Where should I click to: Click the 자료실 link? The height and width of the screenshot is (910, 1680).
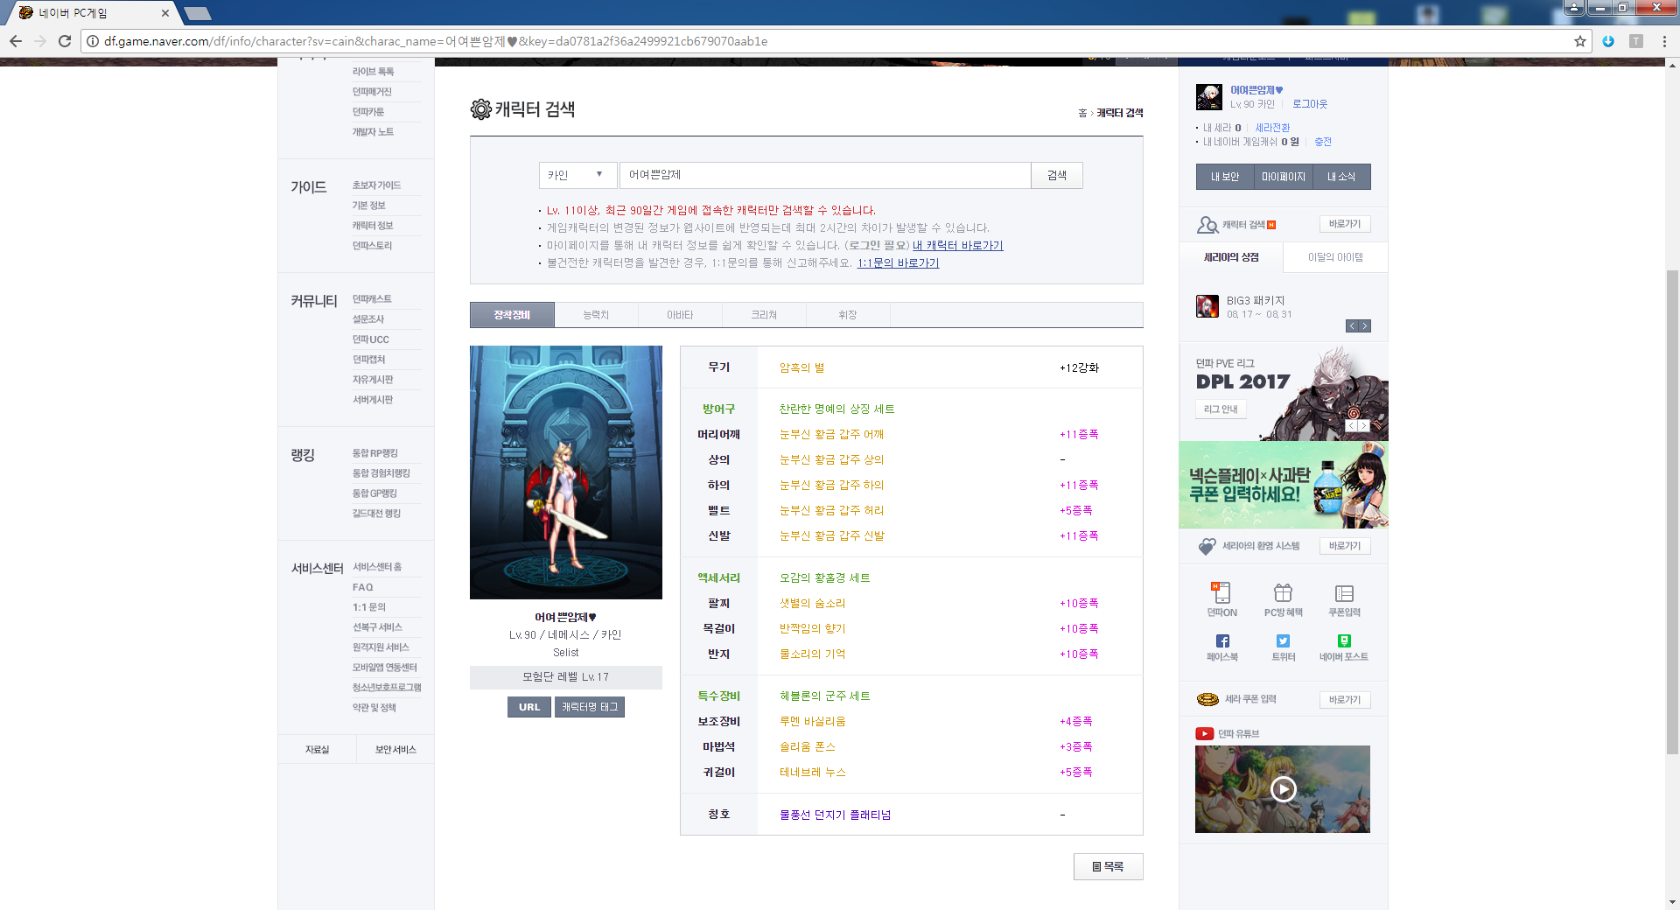point(317,750)
